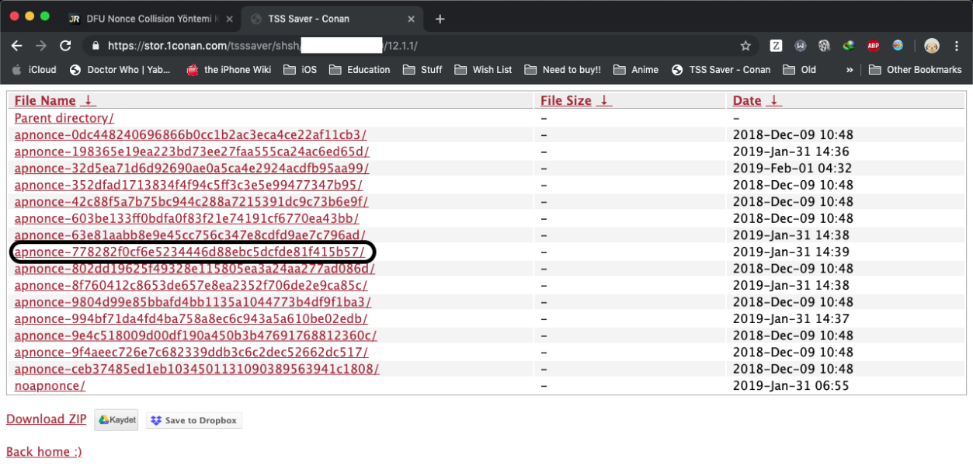Bookmark this page with star icon
This screenshot has width=973, height=466.
click(745, 46)
